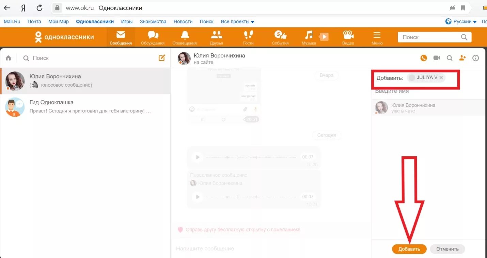This screenshot has height=258, width=487.
Task: Open Видео in the orange bar
Action: point(348,37)
